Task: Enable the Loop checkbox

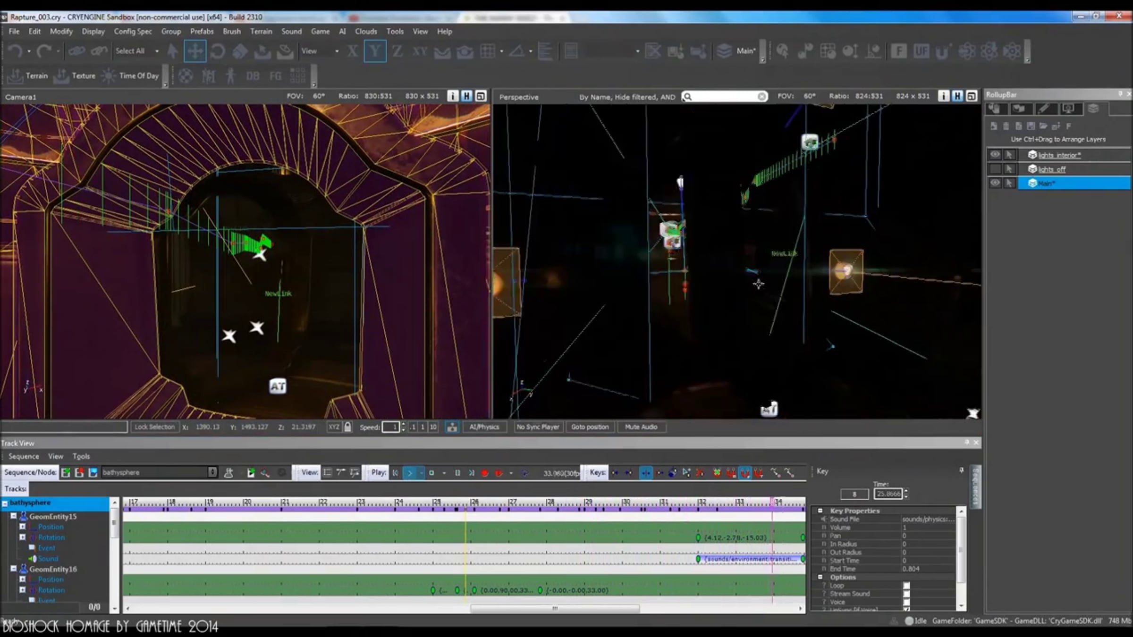Action: 906,586
